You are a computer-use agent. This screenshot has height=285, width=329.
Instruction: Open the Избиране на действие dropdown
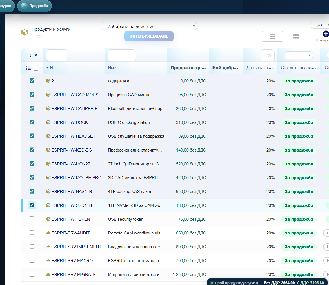[x=149, y=26]
